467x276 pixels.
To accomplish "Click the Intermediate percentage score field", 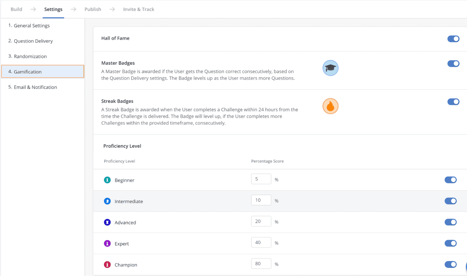I will pos(261,200).
